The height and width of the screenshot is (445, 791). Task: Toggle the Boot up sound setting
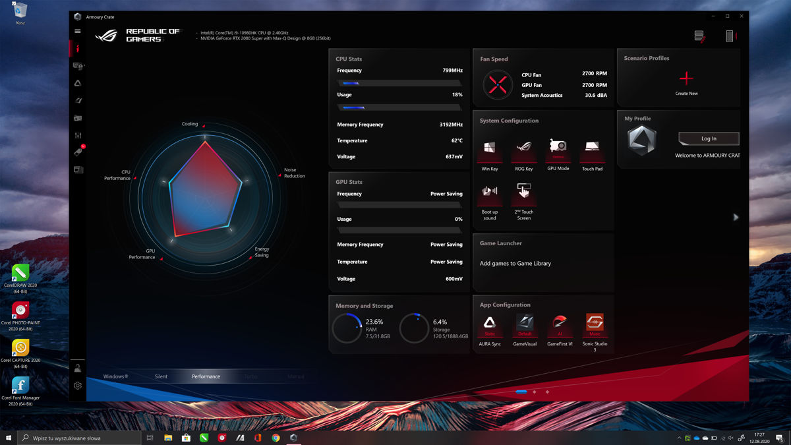[x=490, y=193]
